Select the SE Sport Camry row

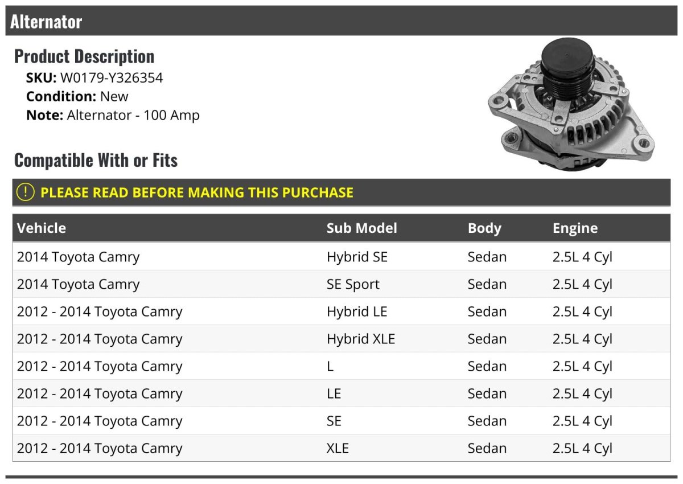tap(353, 284)
